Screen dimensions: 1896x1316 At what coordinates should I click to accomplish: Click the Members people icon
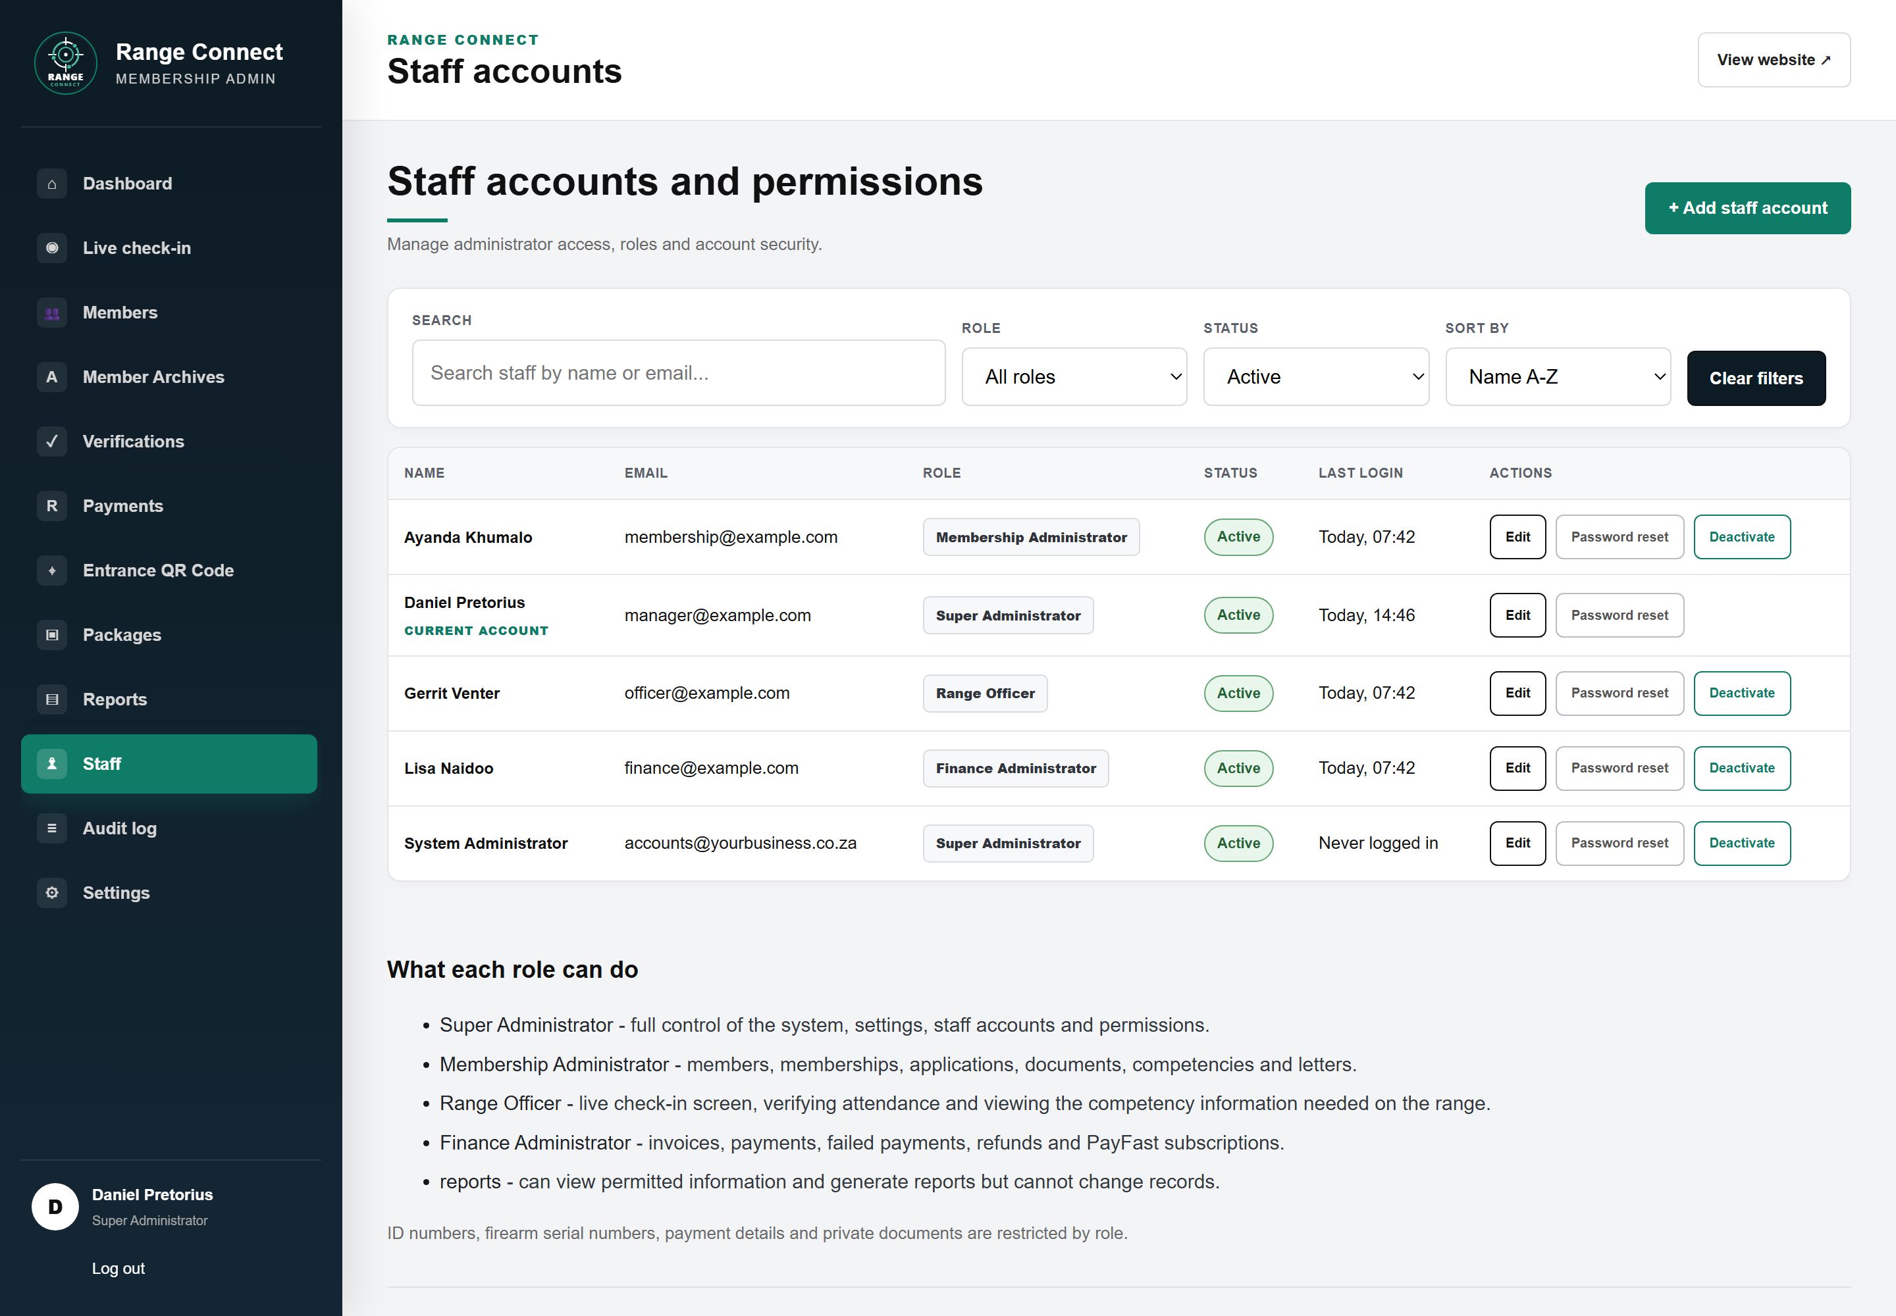(52, 313)
